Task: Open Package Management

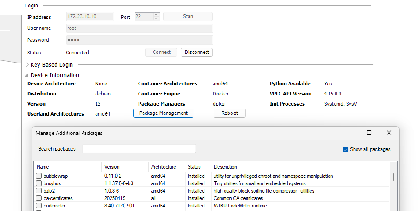Action: [x=163, y=113]
